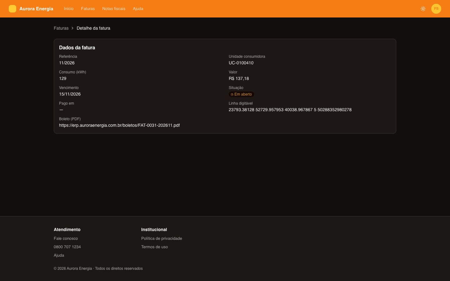Click the Boleto (PDF) label
Screen dimensions: 450x281
pyautogui.click(x=70, y=119)
